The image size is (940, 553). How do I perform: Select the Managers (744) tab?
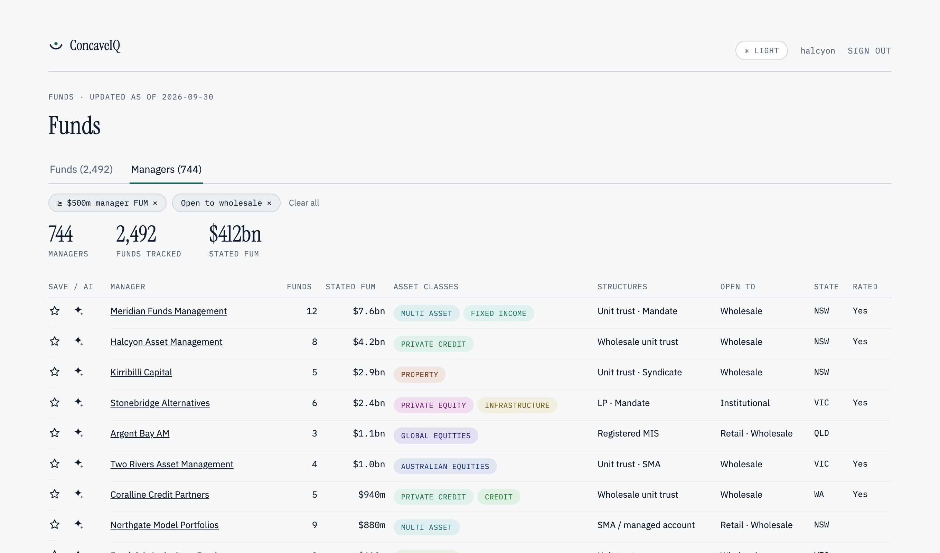point(166,169)
